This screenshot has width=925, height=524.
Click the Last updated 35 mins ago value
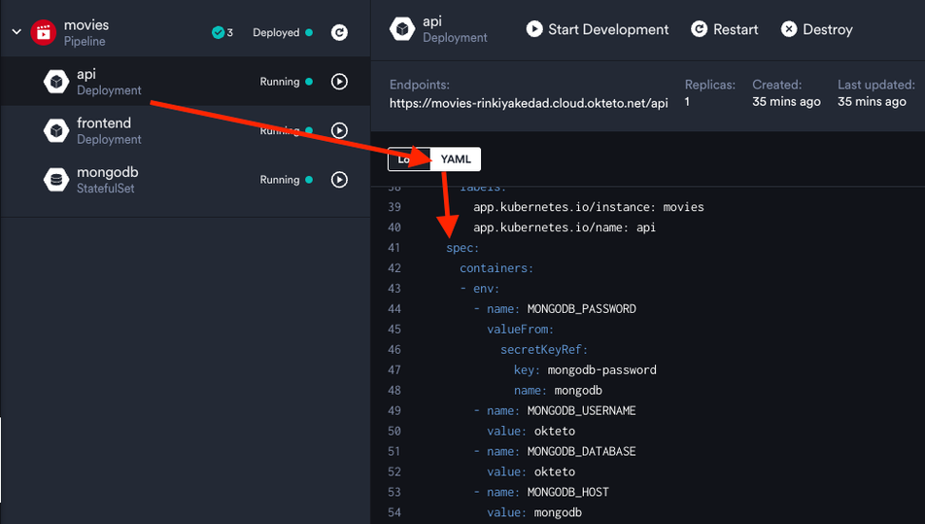point(872,101)
